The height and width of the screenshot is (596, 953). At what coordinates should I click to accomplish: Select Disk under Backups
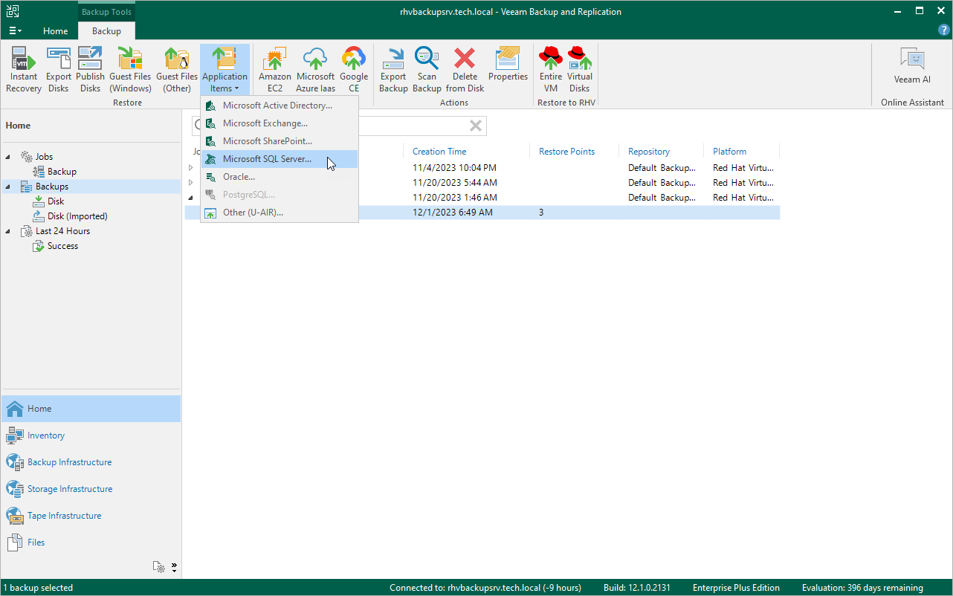(x=56, y=201)
